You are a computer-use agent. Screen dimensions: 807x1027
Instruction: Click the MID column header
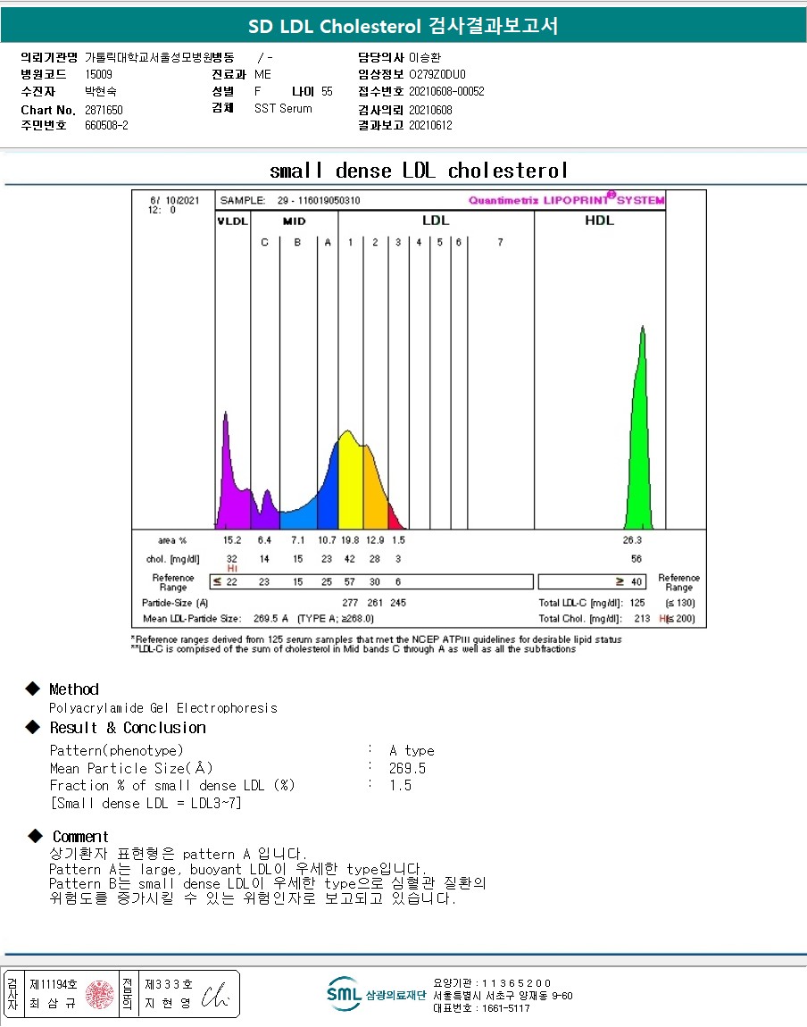[294, 221]
